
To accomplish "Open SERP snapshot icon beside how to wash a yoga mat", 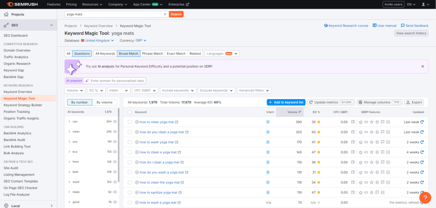I will point(178,203).
